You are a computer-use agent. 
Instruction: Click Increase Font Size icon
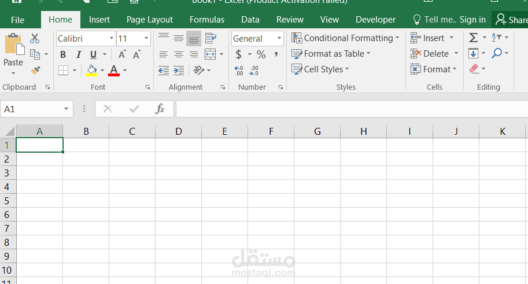pos(122,55)
